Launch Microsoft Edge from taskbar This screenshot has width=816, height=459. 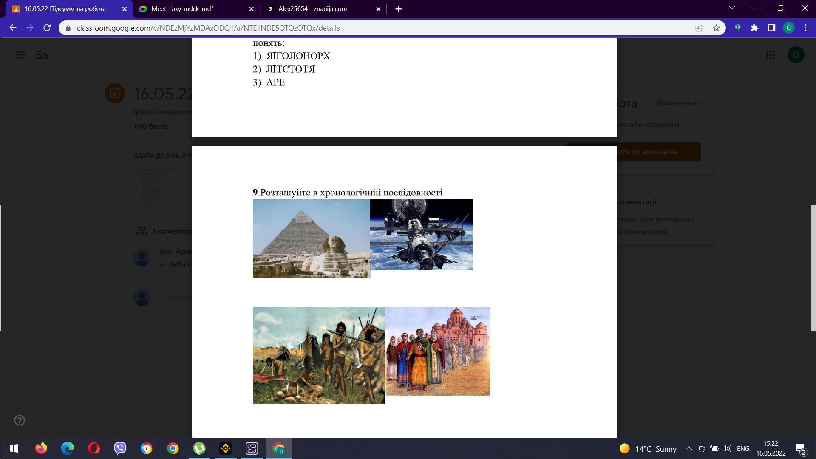click(68, 448)
